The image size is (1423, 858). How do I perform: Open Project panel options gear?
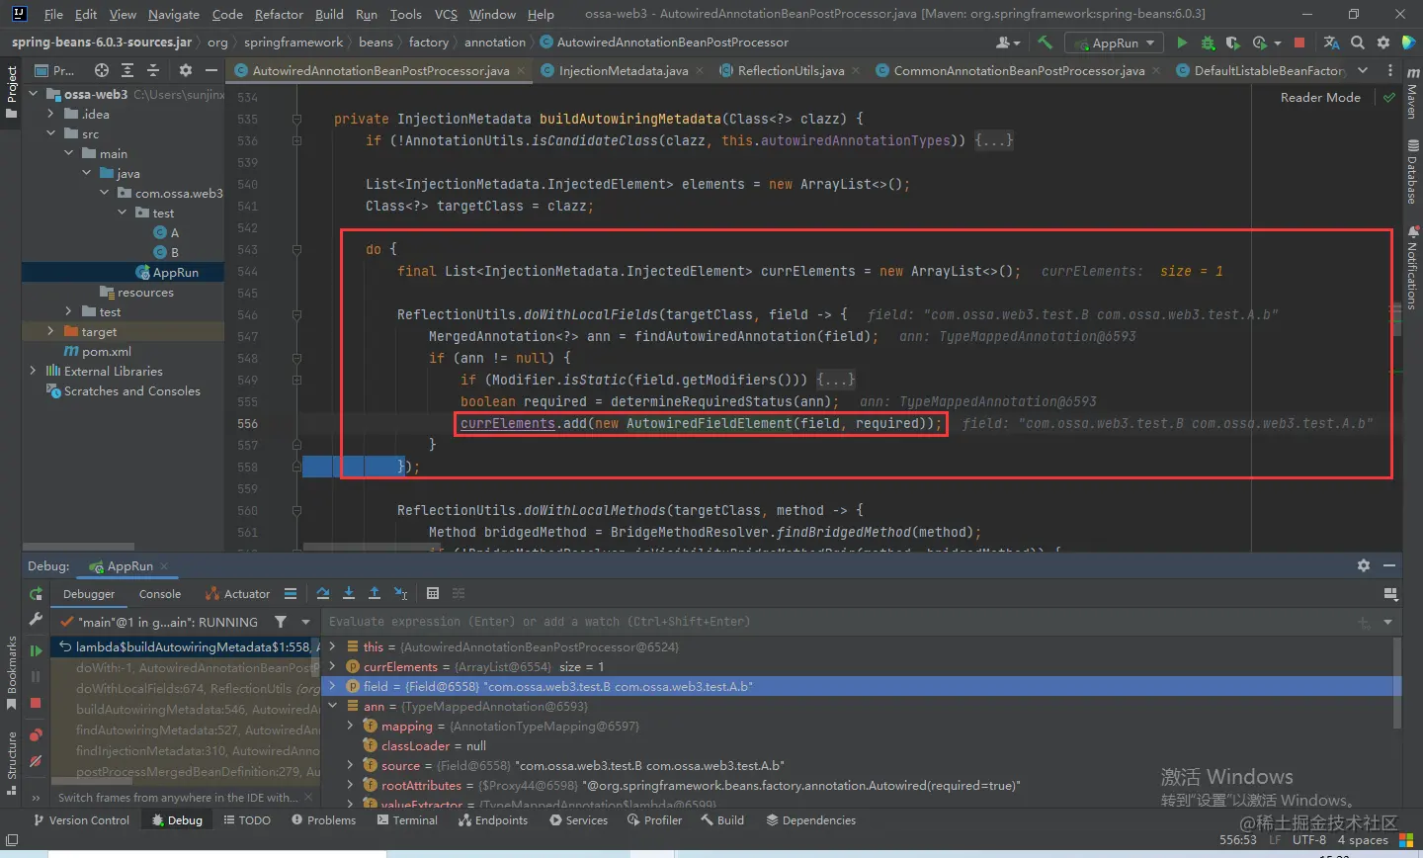[186, 70]
